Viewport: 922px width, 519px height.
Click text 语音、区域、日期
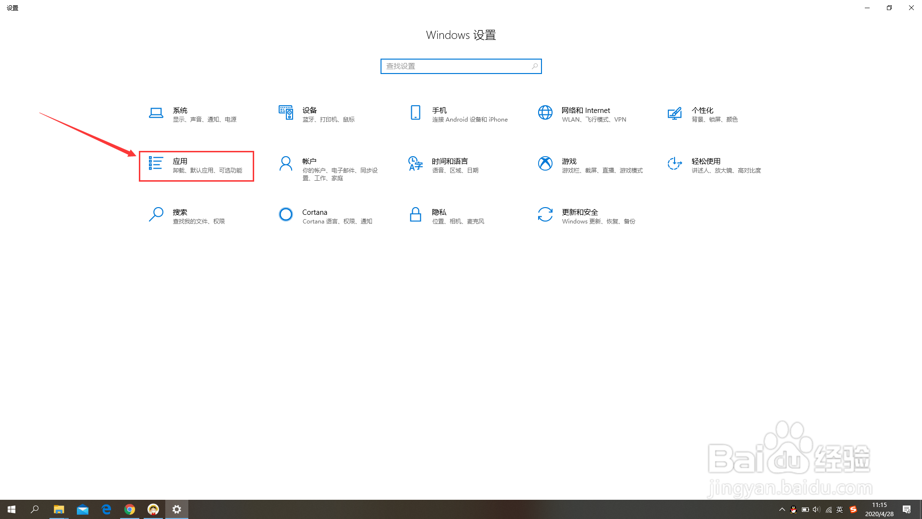point(455,171)
